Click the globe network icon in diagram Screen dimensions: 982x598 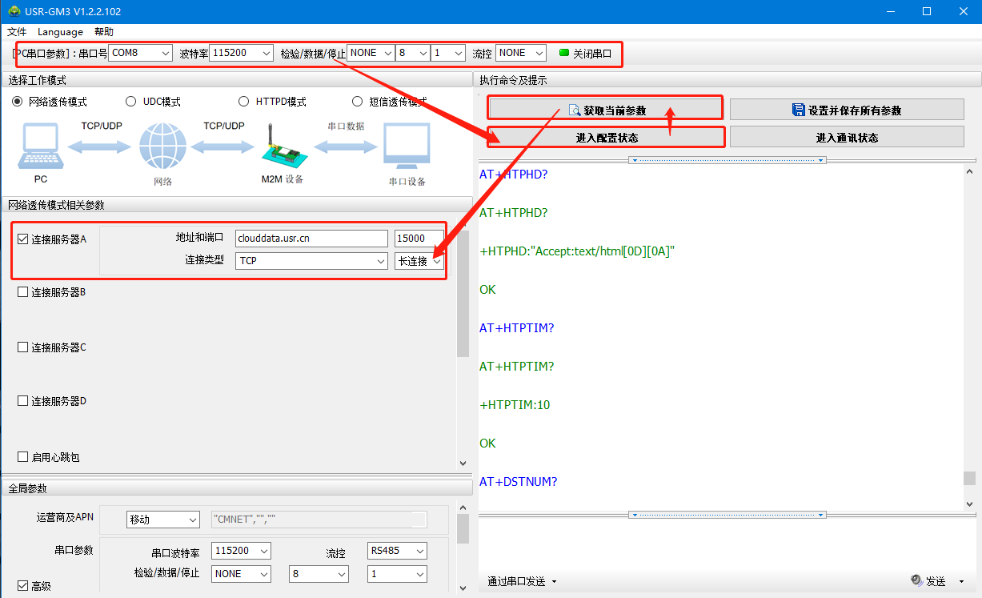click(162, 146)
